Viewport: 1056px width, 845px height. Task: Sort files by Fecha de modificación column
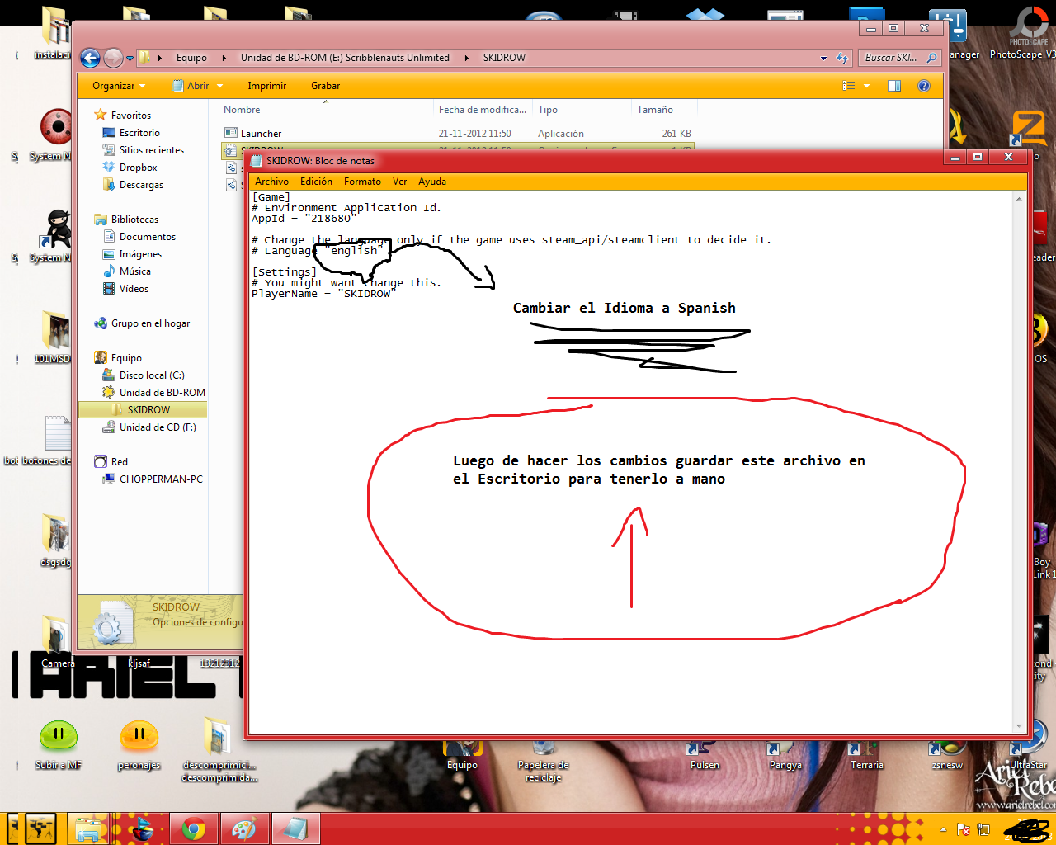click(483, 110)
